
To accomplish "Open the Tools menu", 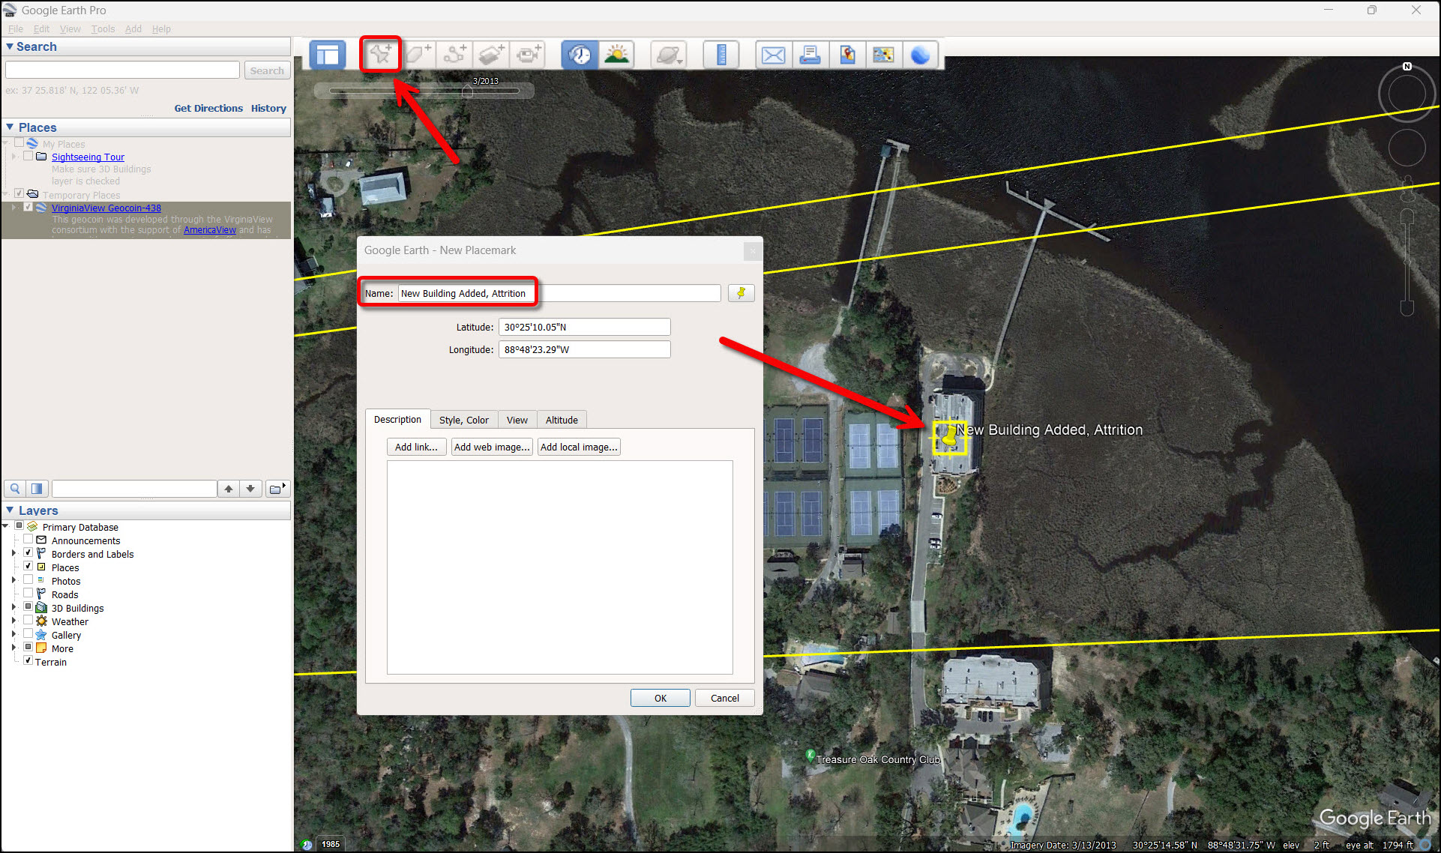I will (x=103, y=28).
